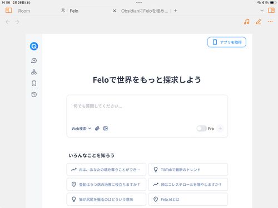Select the Room tab
This screenshot has height=208, width=278.
pyautogui.click(x=24, y=11)
